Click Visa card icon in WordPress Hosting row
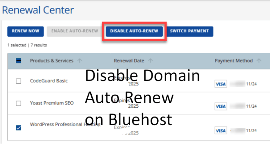Image resolution: width=270 pixels, height=152 pixels. [x=221, y=131]
